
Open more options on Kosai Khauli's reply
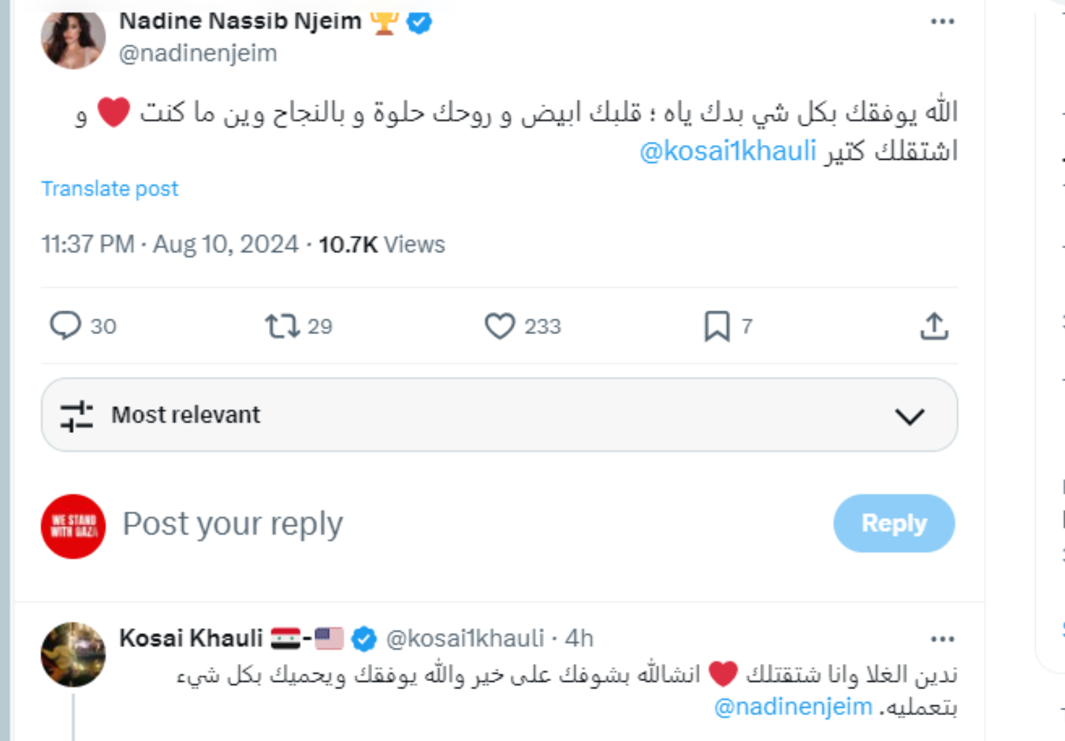point(943,639)
